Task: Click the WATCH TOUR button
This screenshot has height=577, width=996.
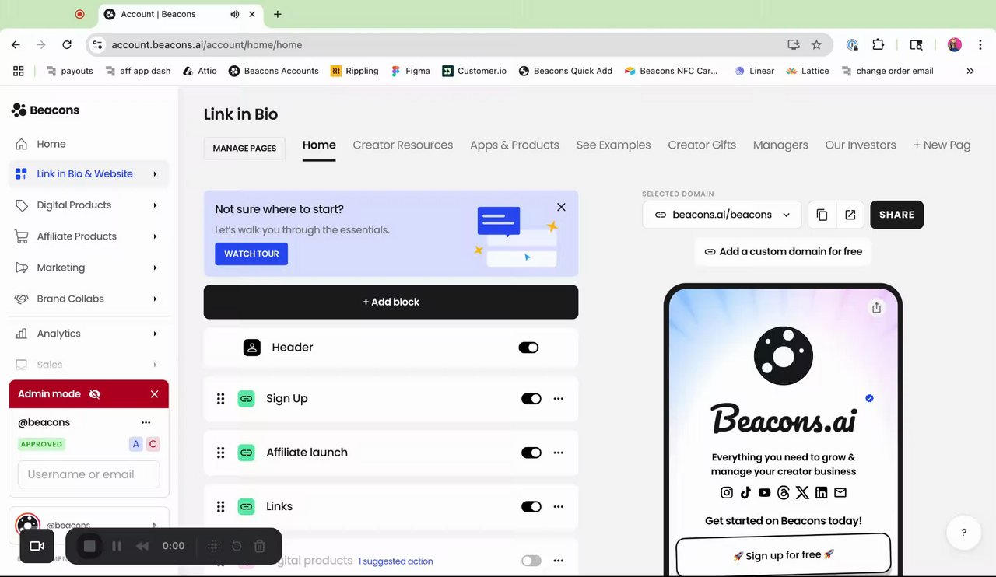Action: pyautogui.click(x=251, y=254)
